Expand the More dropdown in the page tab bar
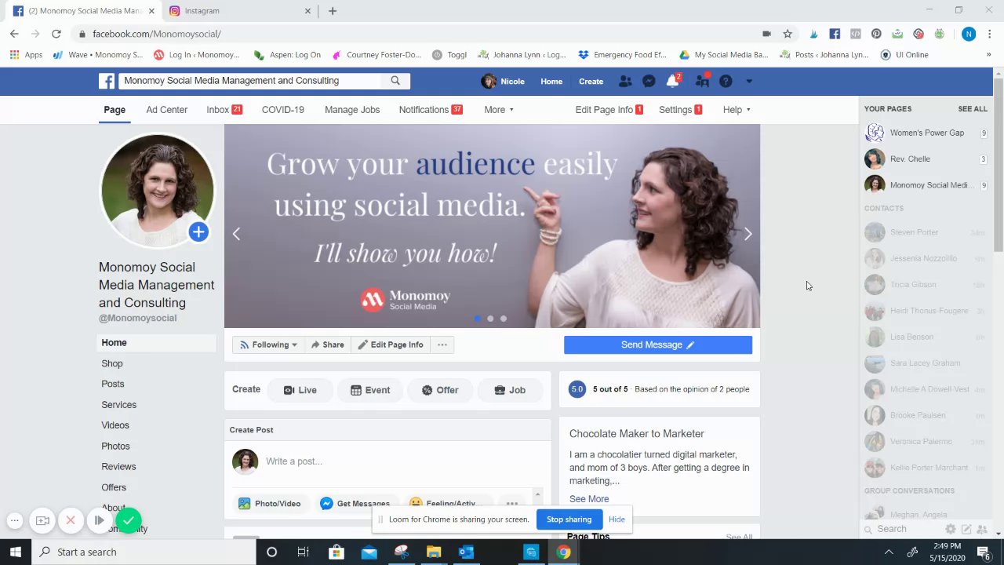The width and height of the screenshot is (1004, 565). point(499,110)
